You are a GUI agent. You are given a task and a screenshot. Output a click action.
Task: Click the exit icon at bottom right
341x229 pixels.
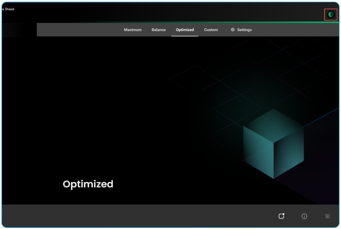[327, 216]
